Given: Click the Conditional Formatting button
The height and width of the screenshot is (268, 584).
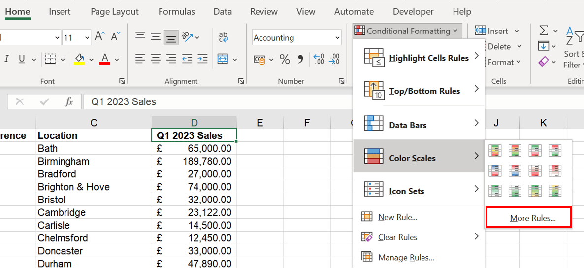Looking at the screenshot, I should coord(407,31).
